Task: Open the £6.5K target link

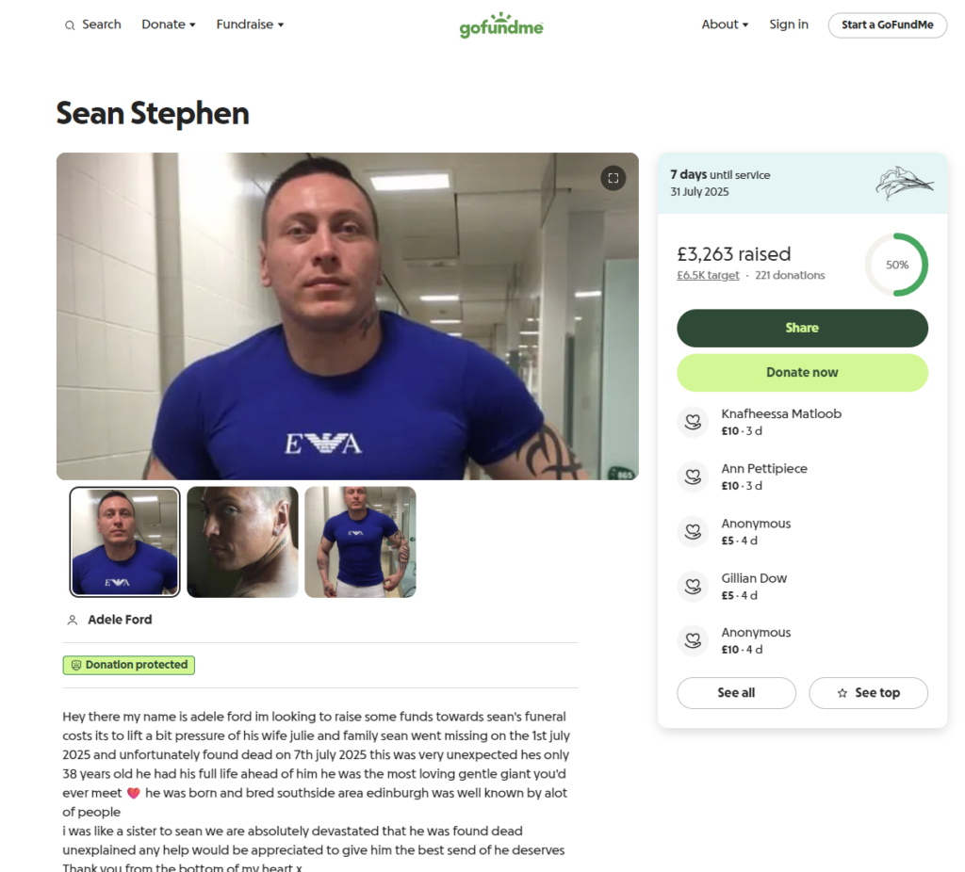Action: pyautogui.click(x=708, y=276)
